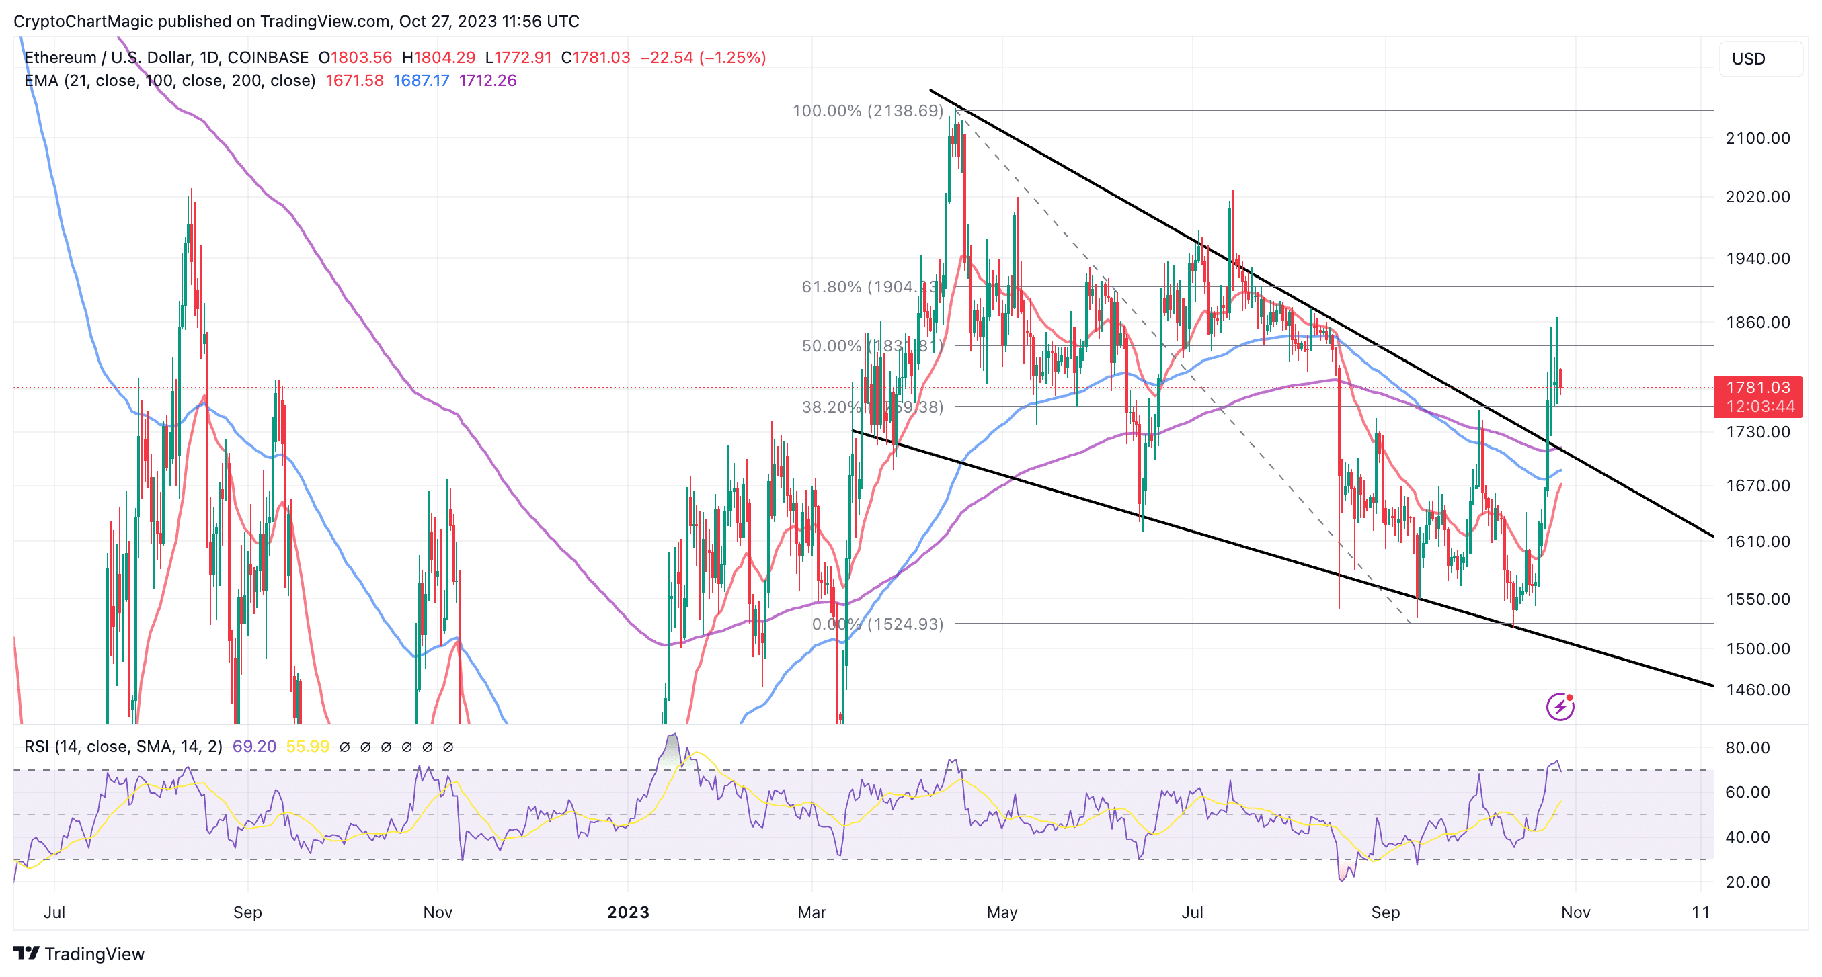Viewport: 1822px width, 977px height.
Task: Click the RSI (14, close, SMA, 14, 2) legend
Action: [123, 747]
